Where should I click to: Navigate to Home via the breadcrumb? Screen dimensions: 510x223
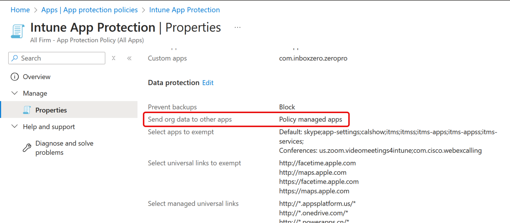tap(20, 10)
